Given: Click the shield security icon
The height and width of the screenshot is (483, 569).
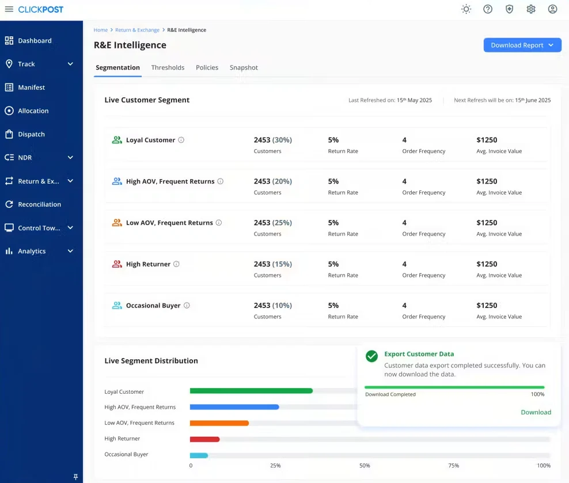Looking at the screenshot, I should 509,9.
